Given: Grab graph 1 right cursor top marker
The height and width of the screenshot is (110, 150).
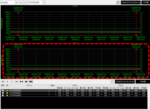Looking at the screenshot, I should point(136,13).
